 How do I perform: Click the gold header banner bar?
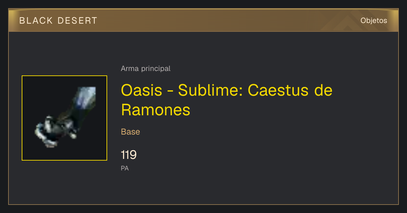[x=203, y=21]
